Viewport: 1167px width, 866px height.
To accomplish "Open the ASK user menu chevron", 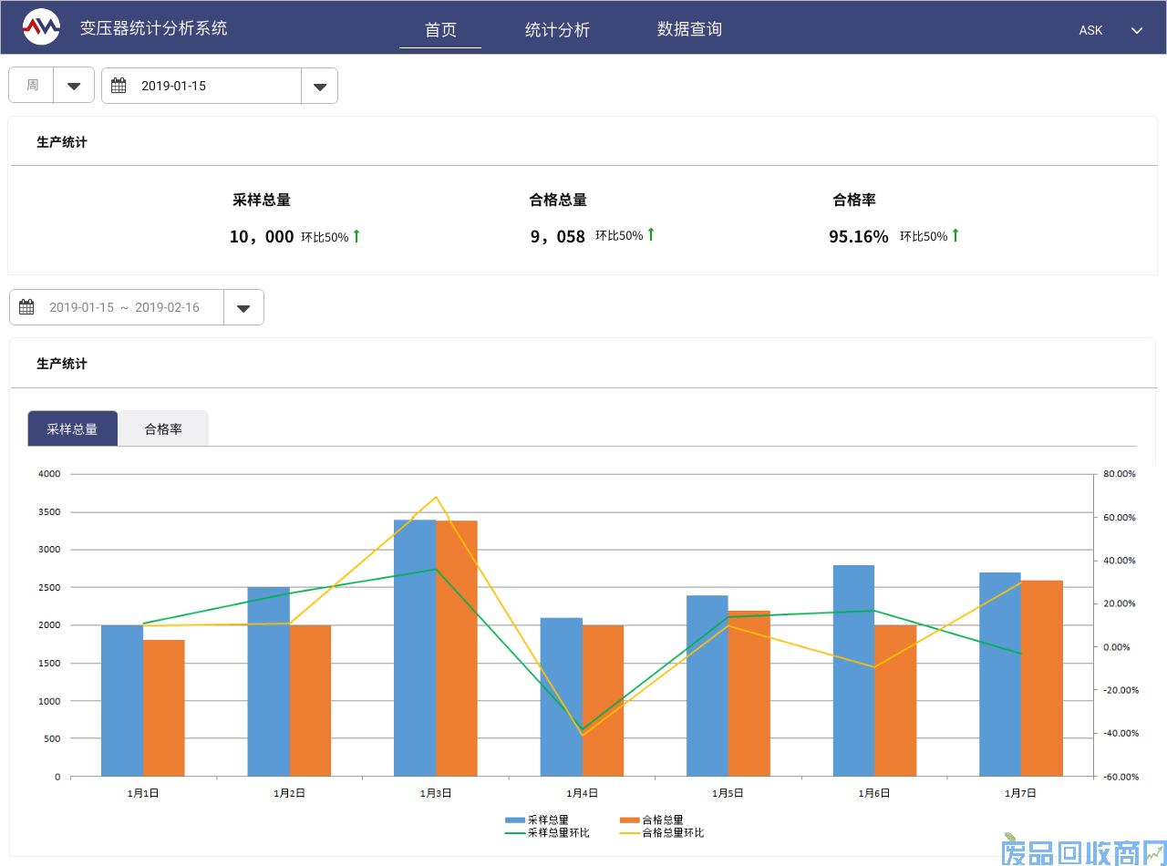I will (x=1137, y=30).
